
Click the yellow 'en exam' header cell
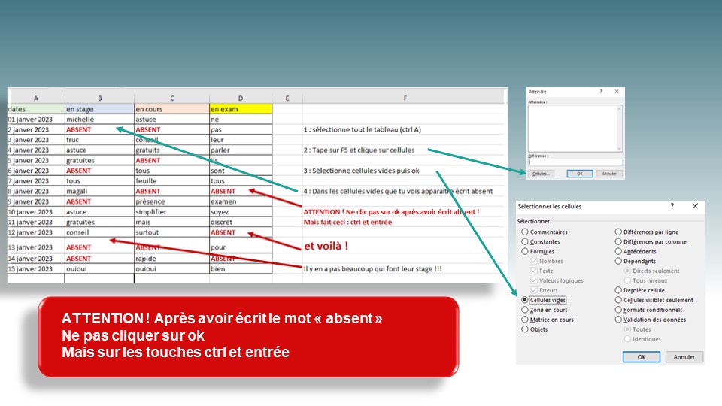tap(239, 108)
